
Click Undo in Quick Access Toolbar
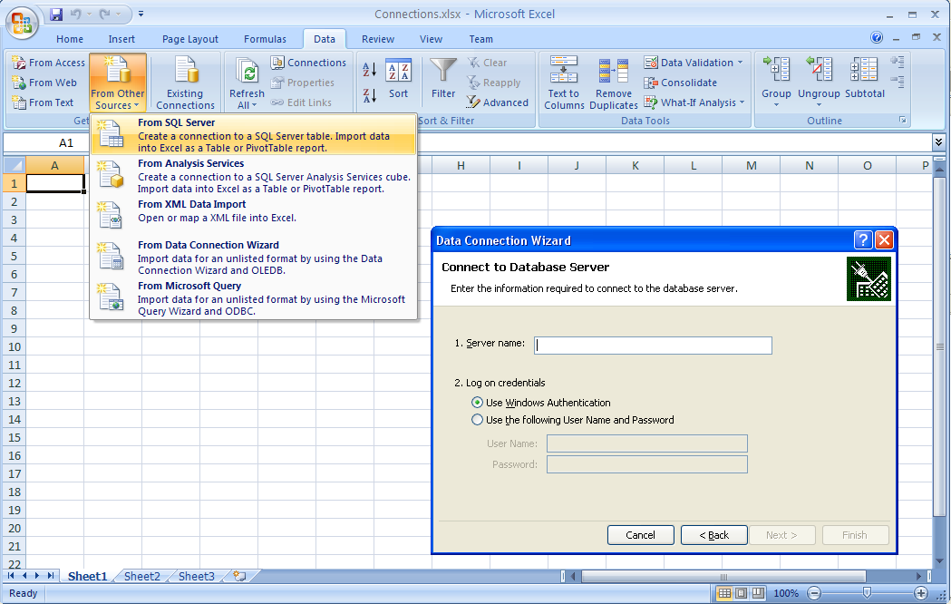[76, 14]
